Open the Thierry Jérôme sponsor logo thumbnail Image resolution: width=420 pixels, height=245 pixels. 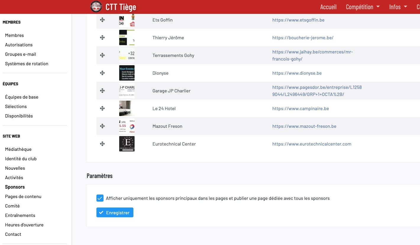[x=127, y=37]
